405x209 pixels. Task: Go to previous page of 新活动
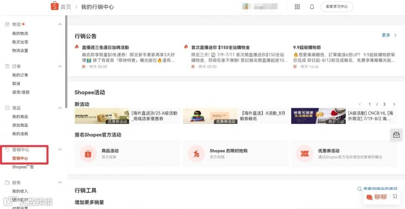360,104
